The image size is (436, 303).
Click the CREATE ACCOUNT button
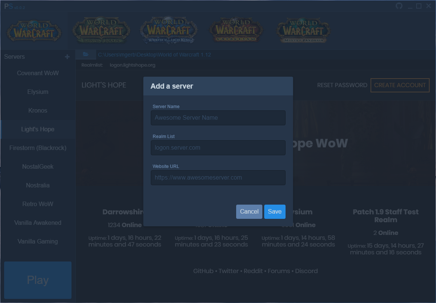[x=400, y=85]
